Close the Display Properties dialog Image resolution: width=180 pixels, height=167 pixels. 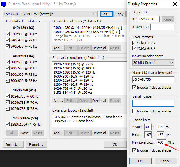point(175,4)
